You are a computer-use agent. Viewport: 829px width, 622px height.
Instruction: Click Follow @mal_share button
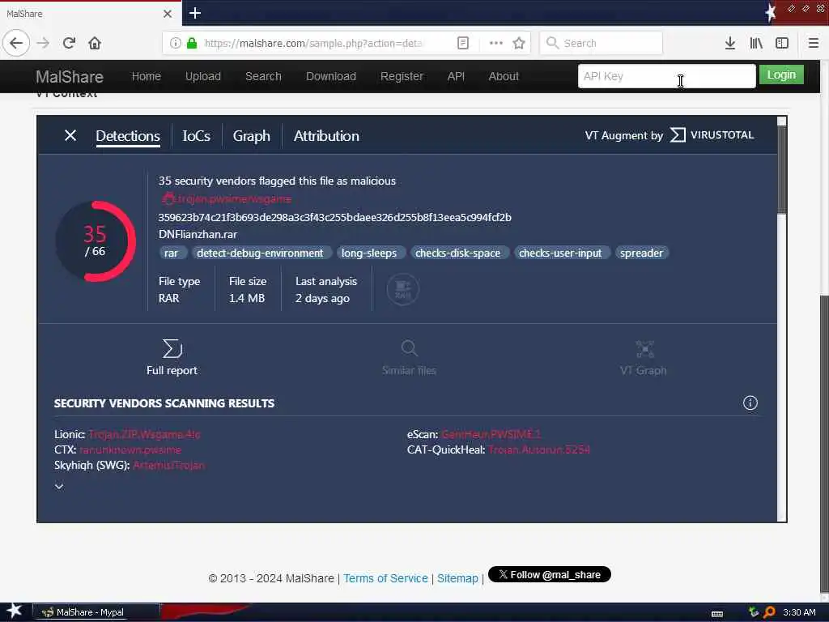550,574
